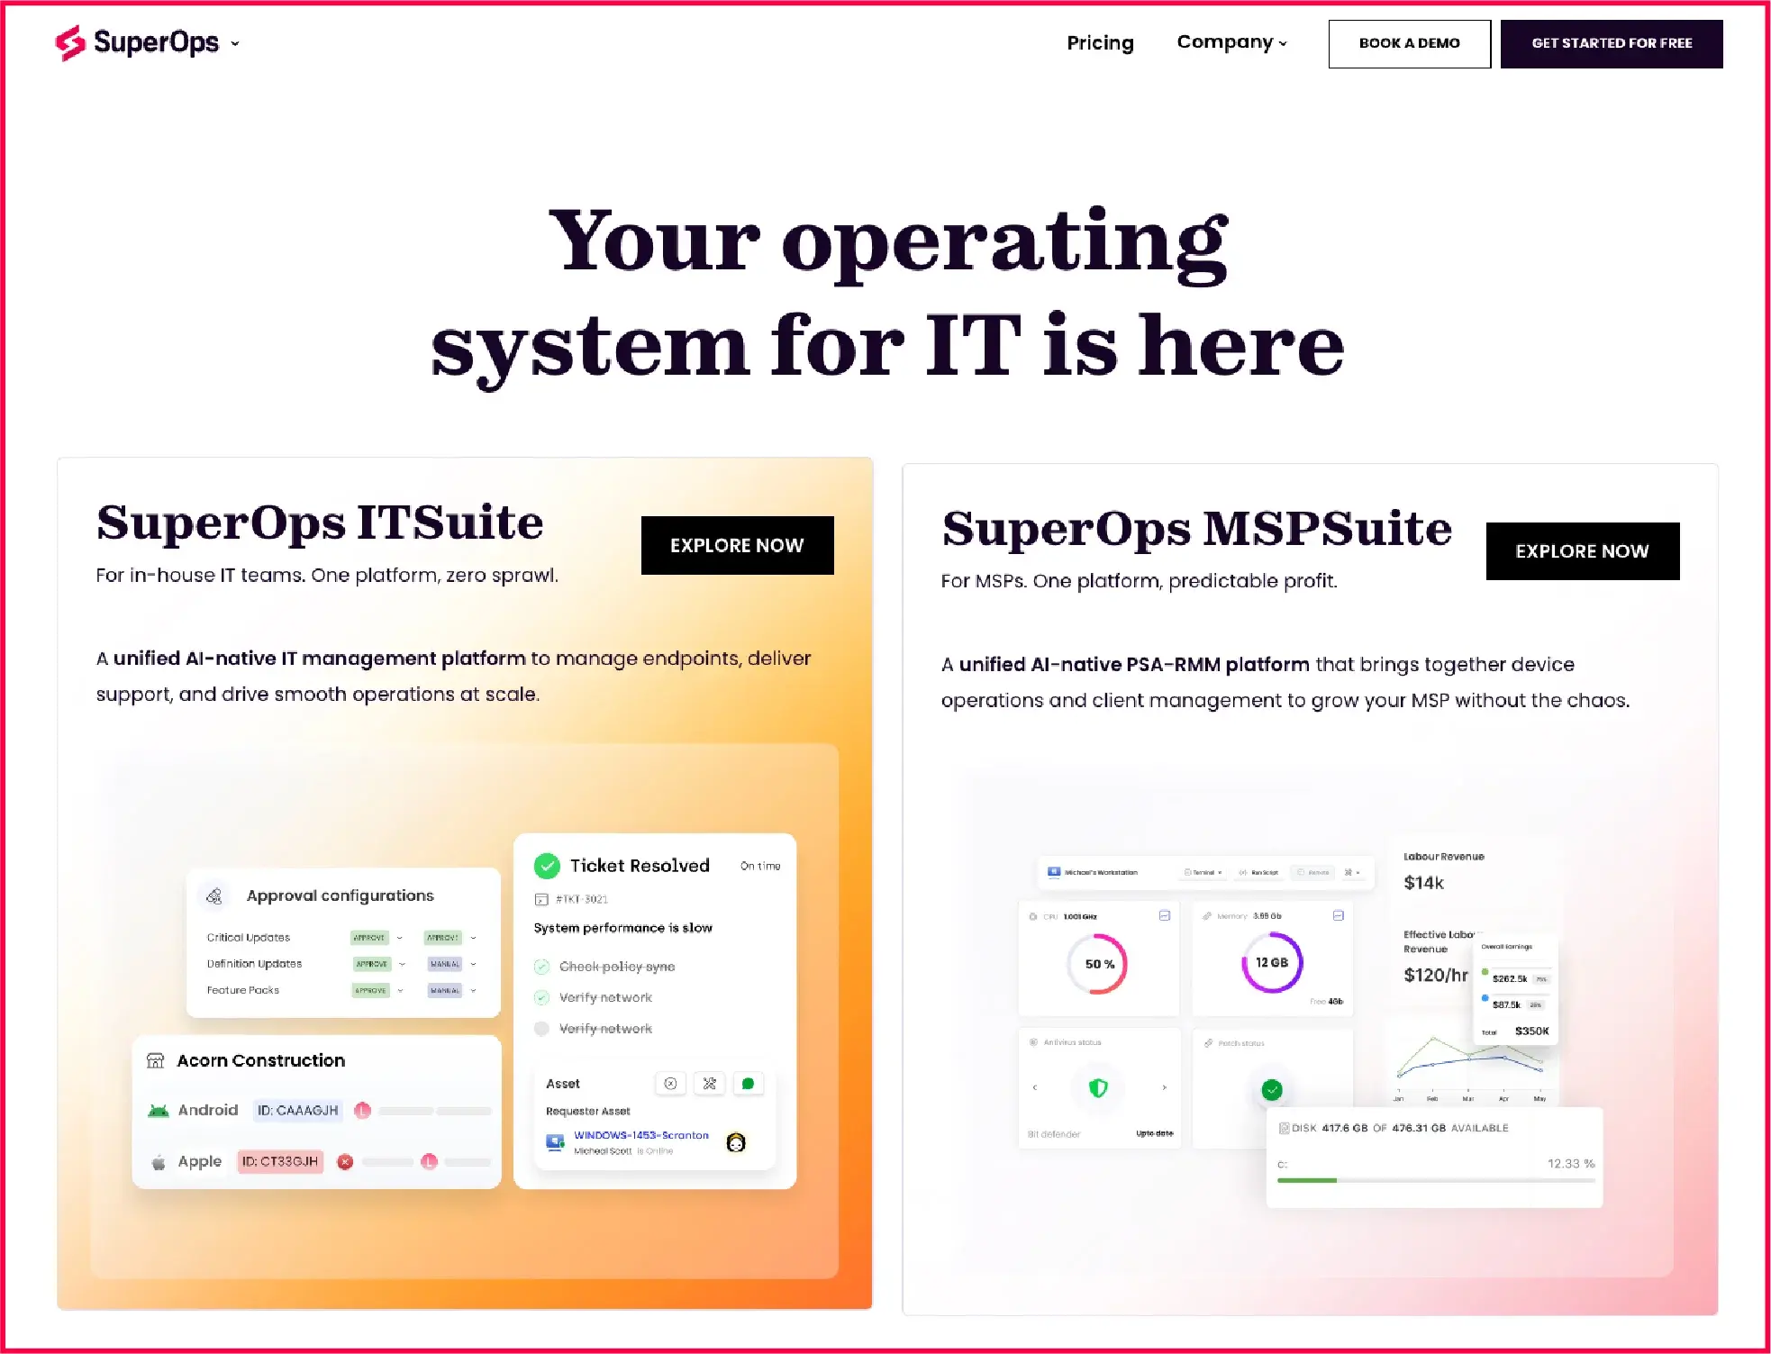The width and height of the screenshot is (1771, 1354).
Task: Click the green shield antivirus icon
Action: 1098,1088
